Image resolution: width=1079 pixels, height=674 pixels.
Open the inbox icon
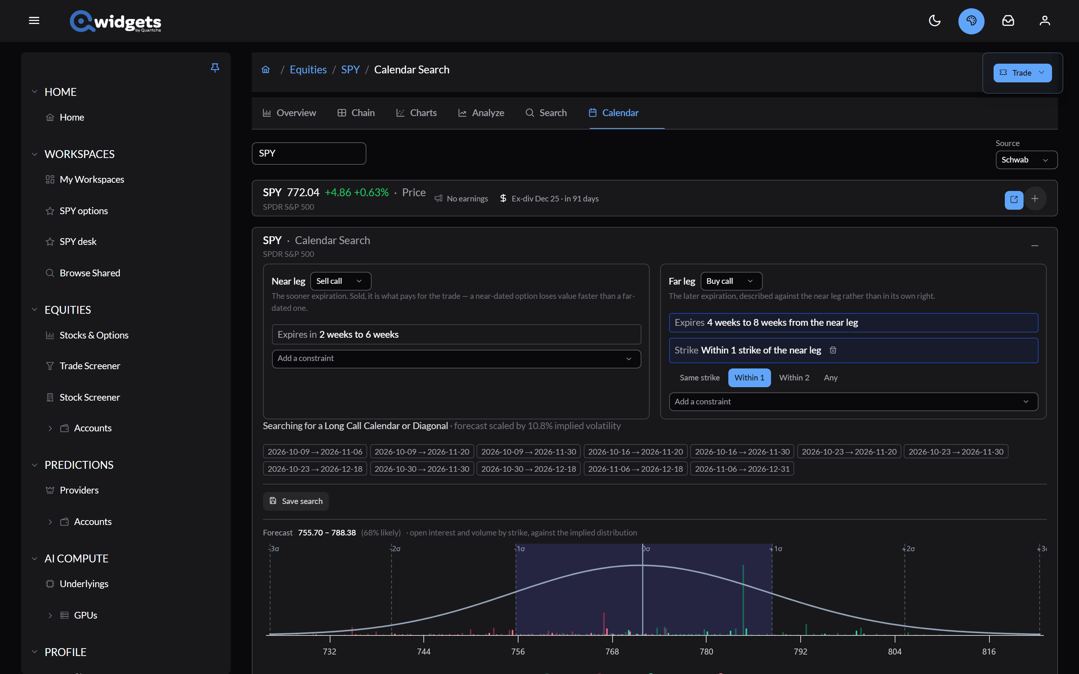tap(1008, 21)
